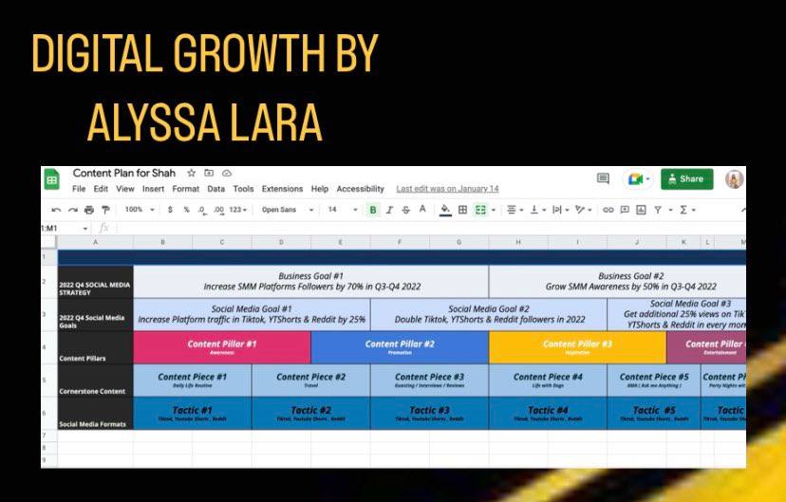This screenshot has width=786, height=502.
Task: Increase decimal places
Action: click(x=218, y=210)
